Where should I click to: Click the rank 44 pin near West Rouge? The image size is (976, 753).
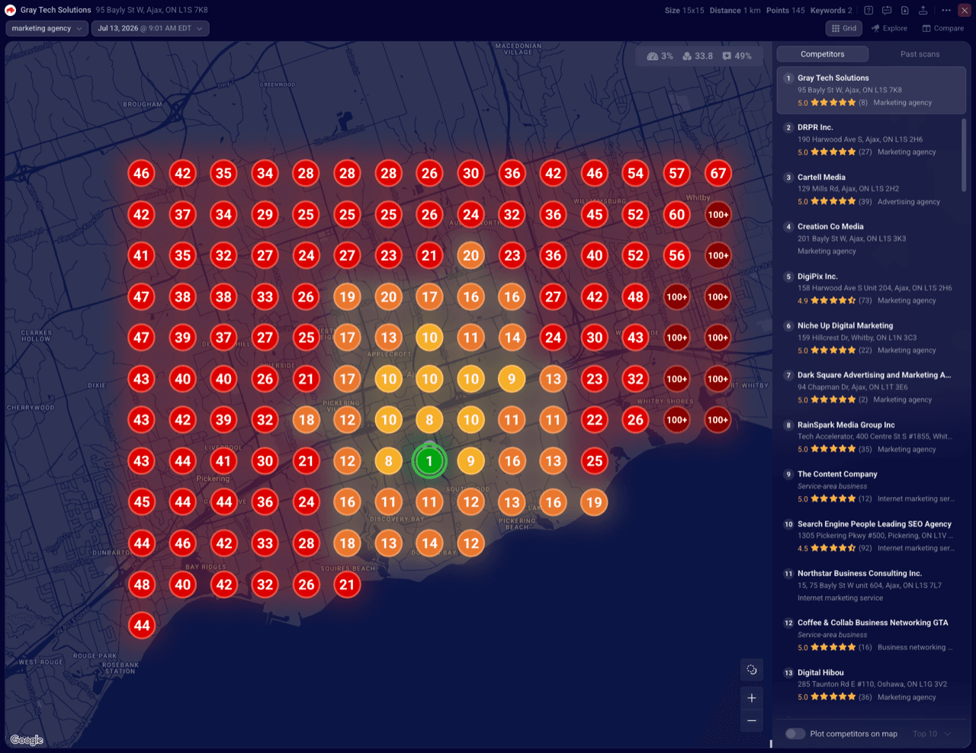point(142,626)
